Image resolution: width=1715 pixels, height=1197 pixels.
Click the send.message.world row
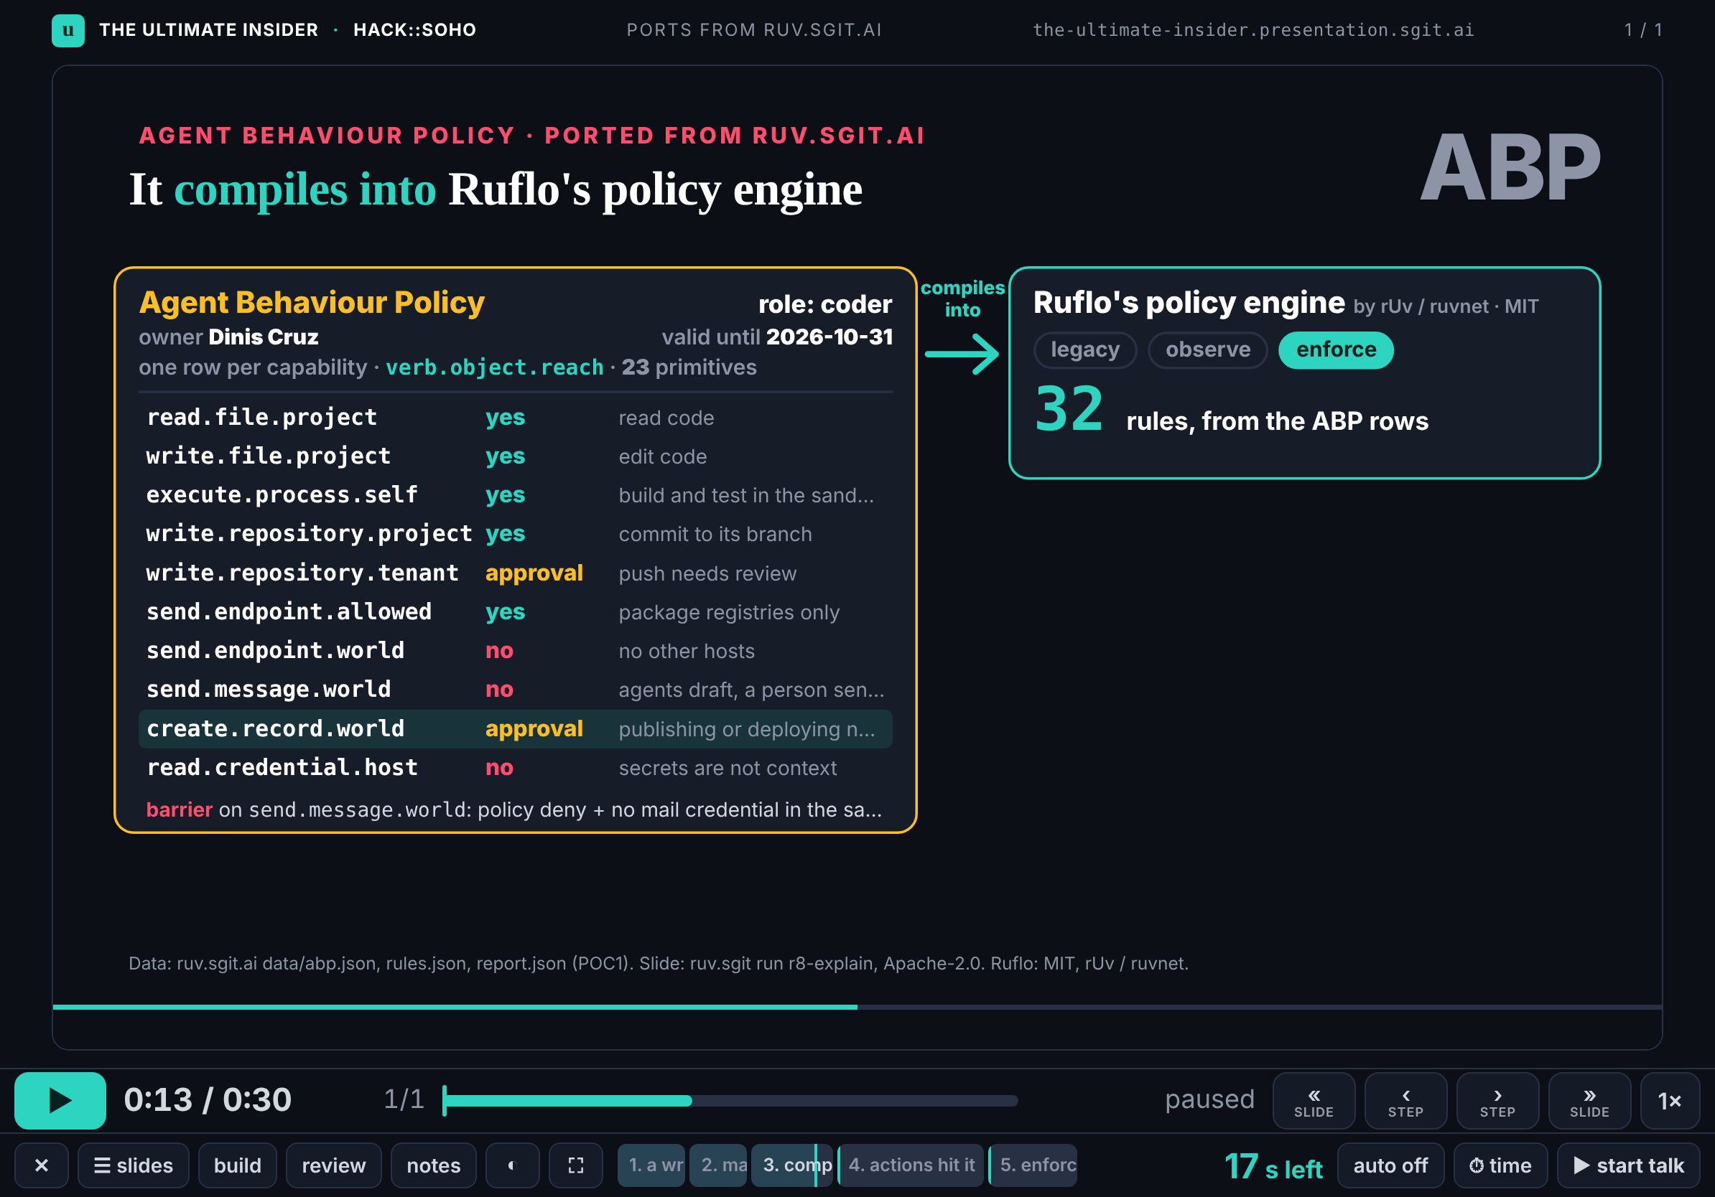pos(516,690)
